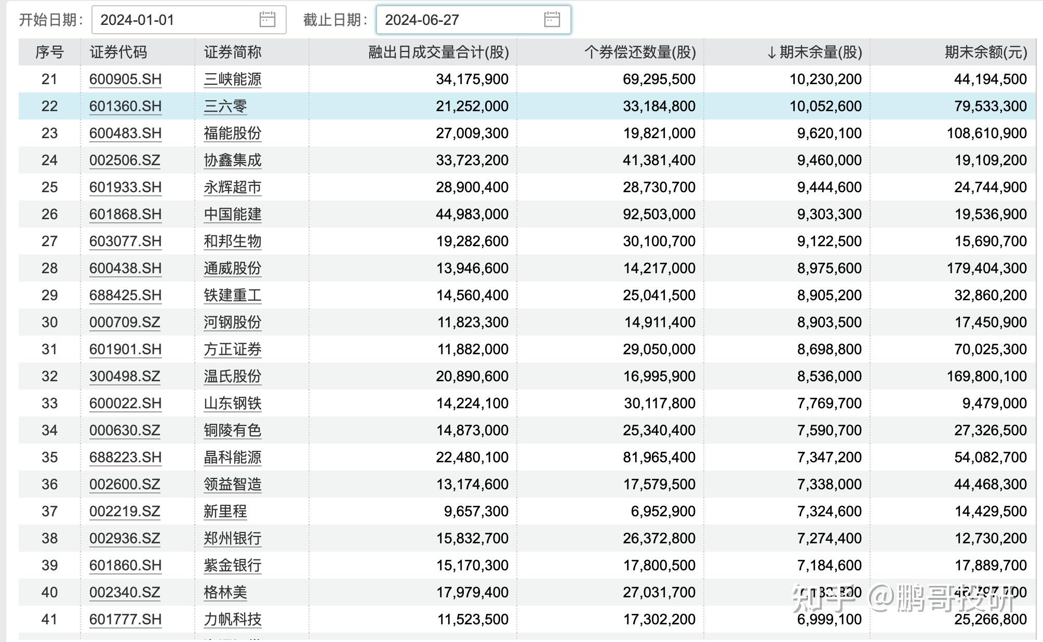The width and height of the screenshot is (1043, 642).
Task: Open stock code link 002340.SZ
Action: [x=125, y=592]
